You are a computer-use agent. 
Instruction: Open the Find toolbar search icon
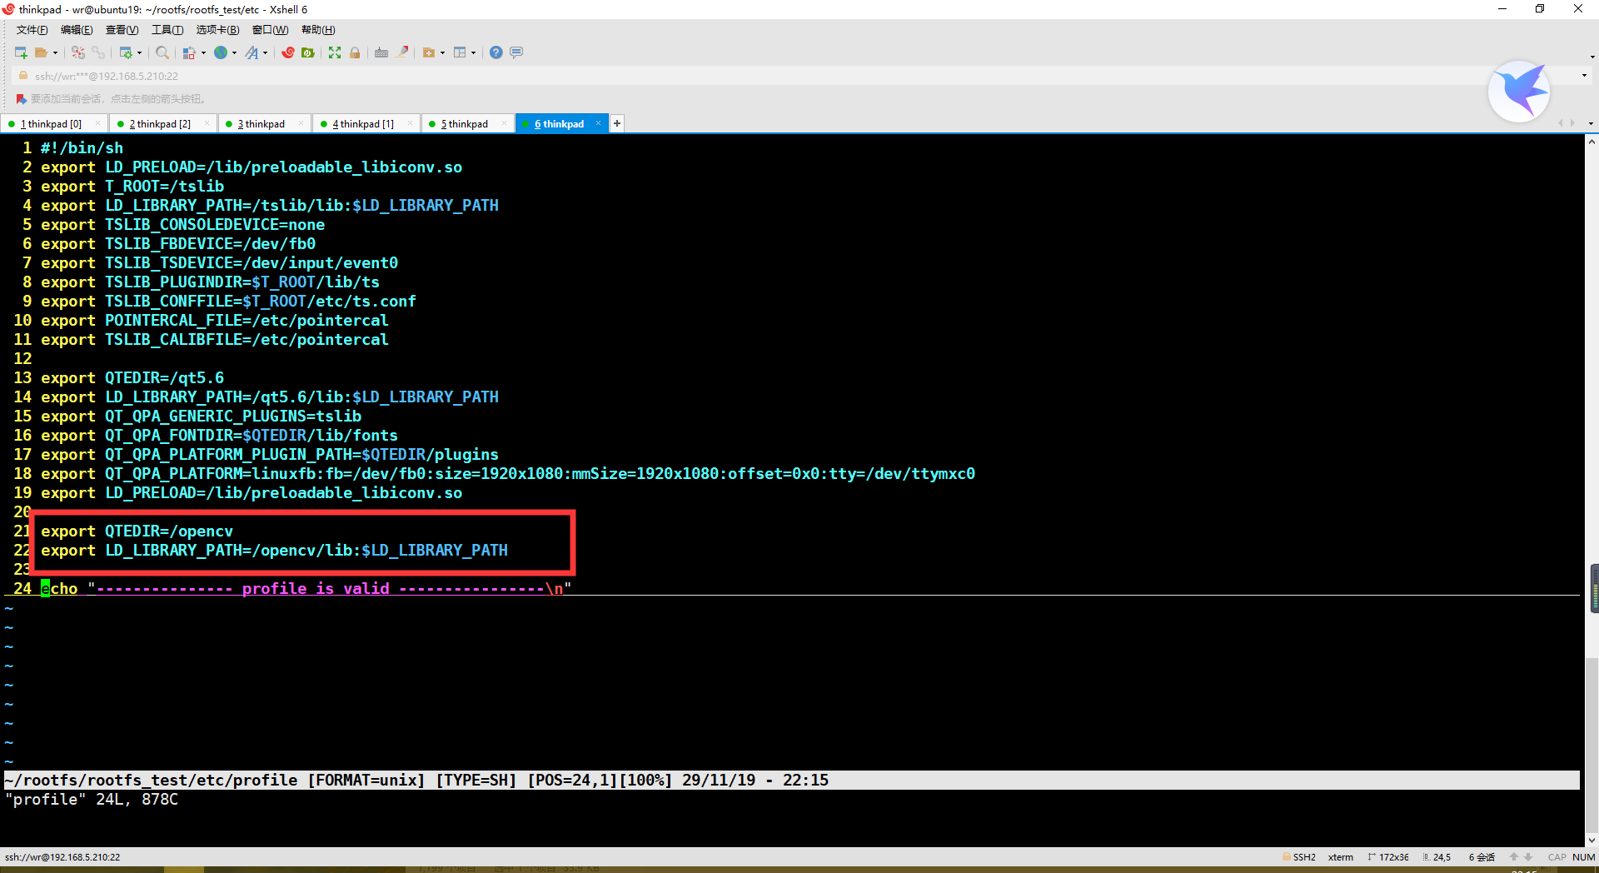tap(162, 52)
